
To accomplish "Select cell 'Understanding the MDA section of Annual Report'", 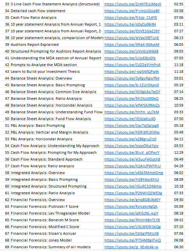I will 57,58.
